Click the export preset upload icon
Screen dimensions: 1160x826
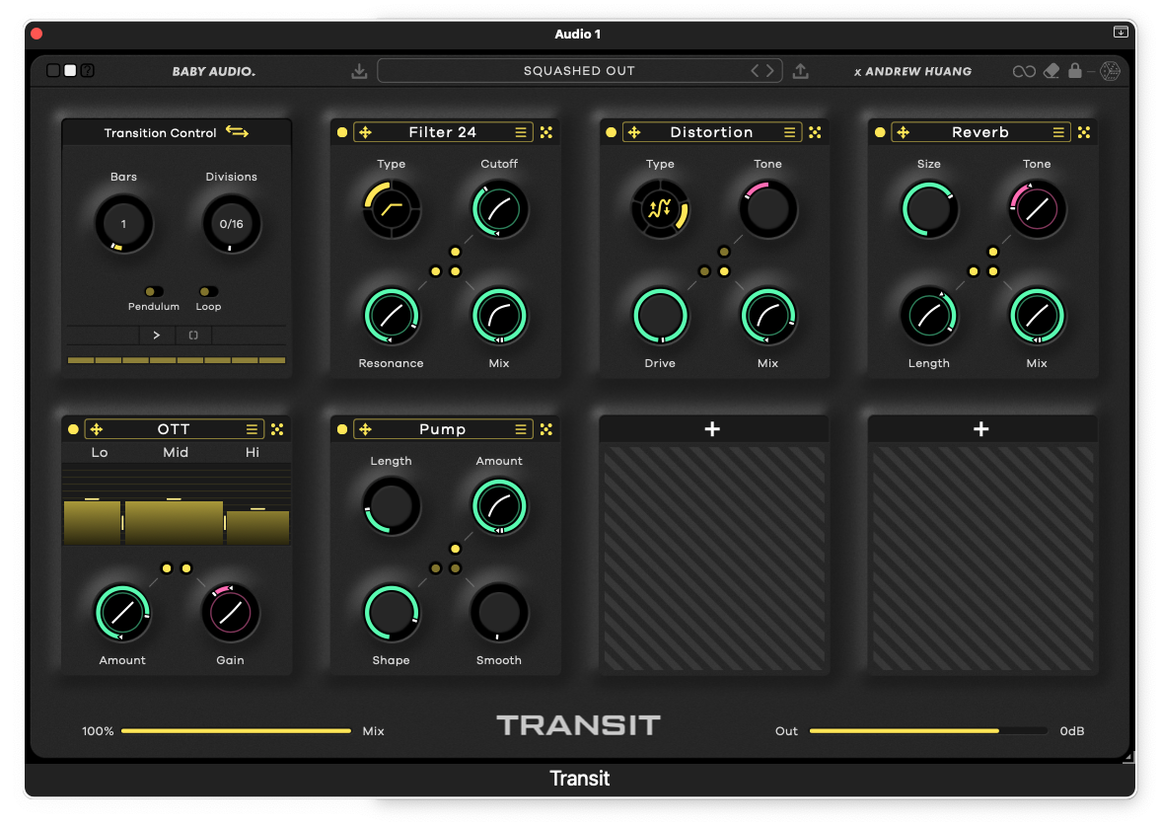tap(801, 71)
